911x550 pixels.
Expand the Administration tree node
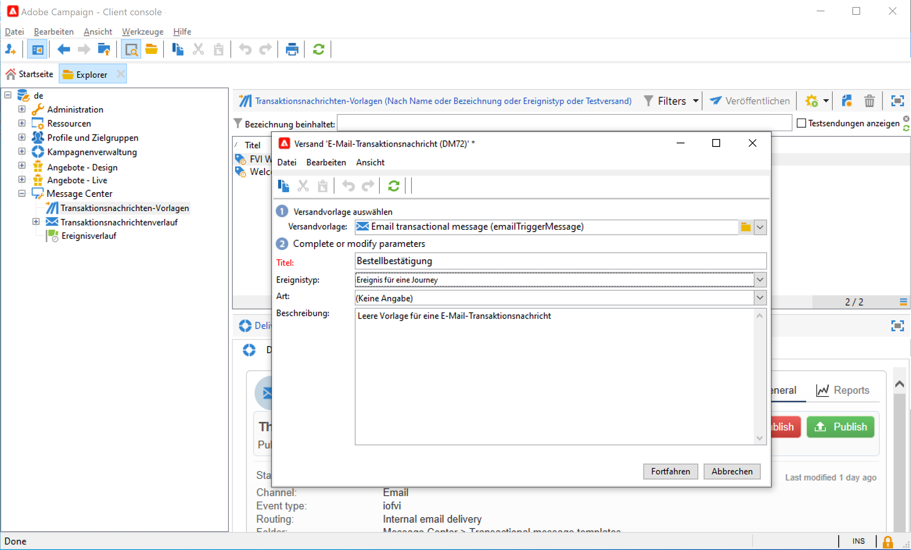pos(22,109)
